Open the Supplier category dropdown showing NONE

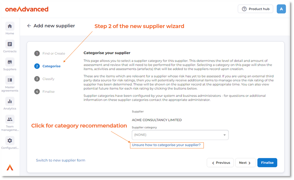[180, 135]
